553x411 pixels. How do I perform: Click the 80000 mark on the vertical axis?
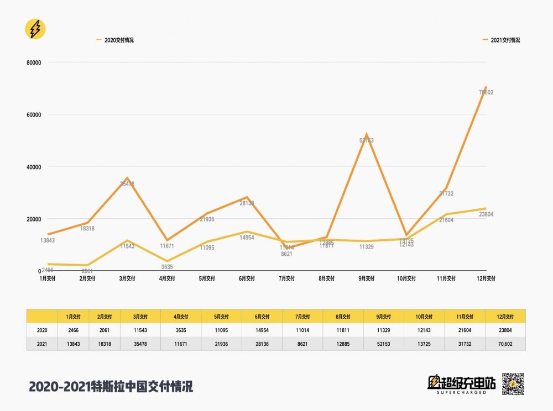35,62
